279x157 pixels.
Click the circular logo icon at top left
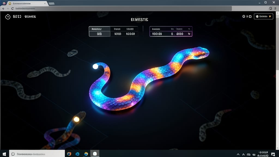click(8, 17)
